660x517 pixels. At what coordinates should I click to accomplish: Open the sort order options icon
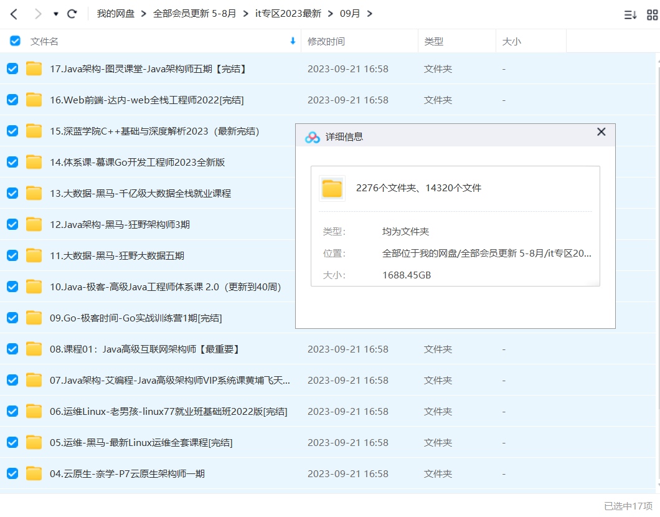[x=630, y=15]
